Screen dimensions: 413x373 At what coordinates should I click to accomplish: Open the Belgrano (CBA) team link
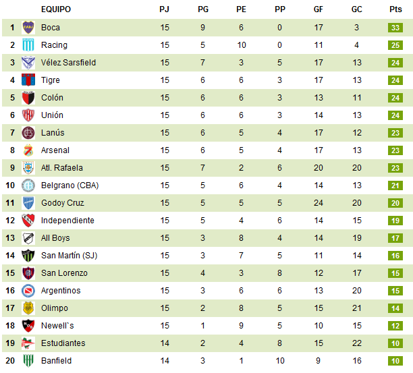[70, 185]
